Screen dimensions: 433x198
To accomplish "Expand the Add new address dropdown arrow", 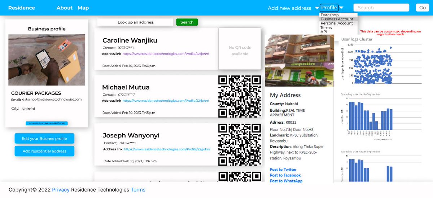I will [317, 8].
